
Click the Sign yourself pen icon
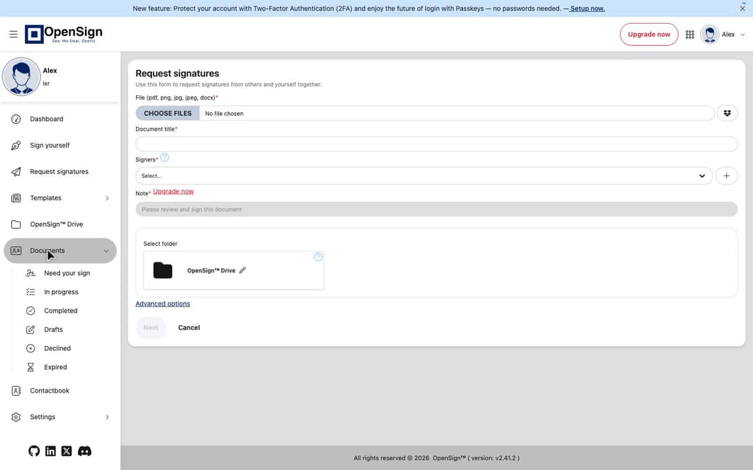pos(16,146)
